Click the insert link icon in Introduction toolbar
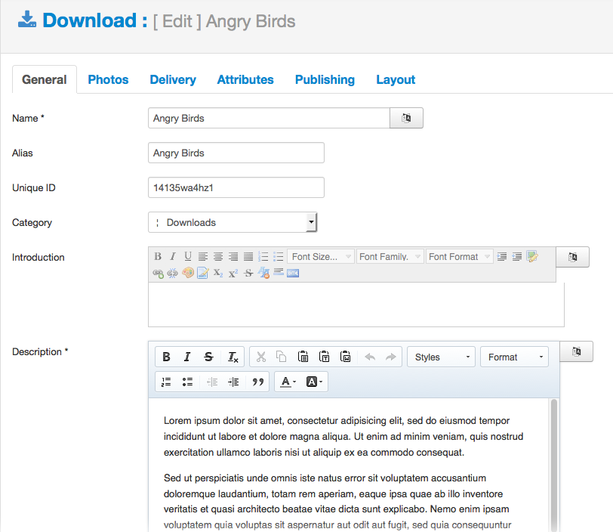This screenshot has height=532, width=613. coord(158,274)
